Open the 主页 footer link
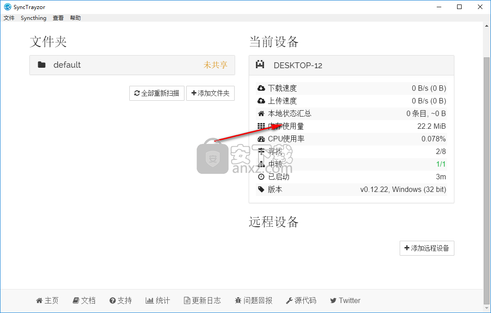 pos(47,301)
